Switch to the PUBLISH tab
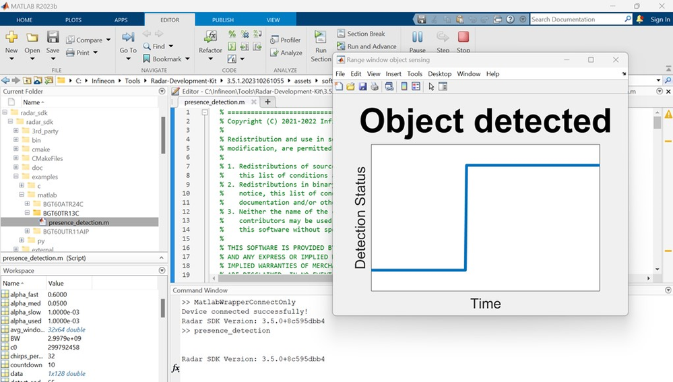Image resolution: width=673 pixels, height=382 pixels. point(223,20)
